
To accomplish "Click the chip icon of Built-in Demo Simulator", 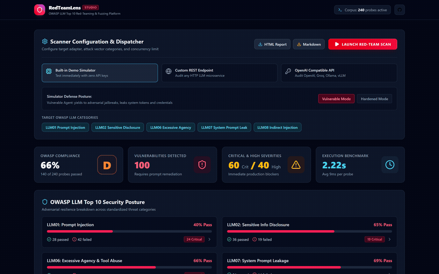I will click(49, 71).
